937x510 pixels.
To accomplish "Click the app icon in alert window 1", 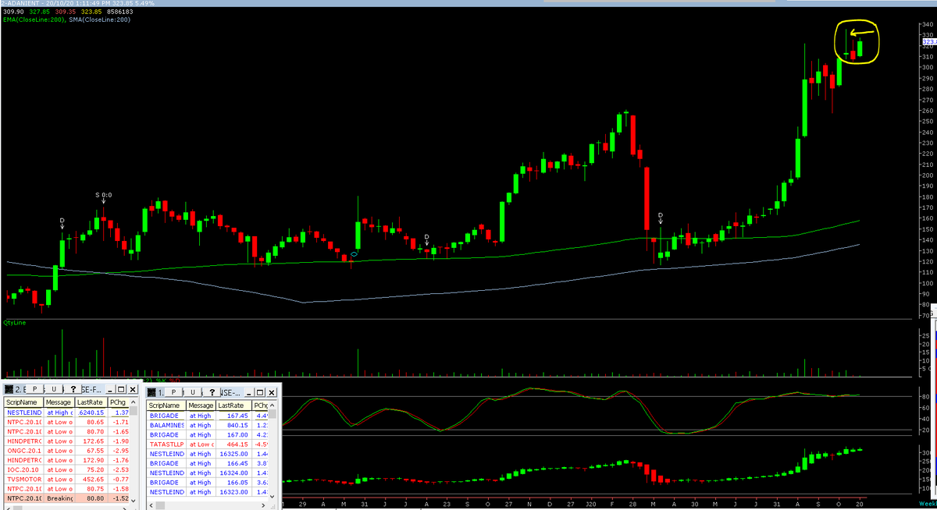I will 151,392.
